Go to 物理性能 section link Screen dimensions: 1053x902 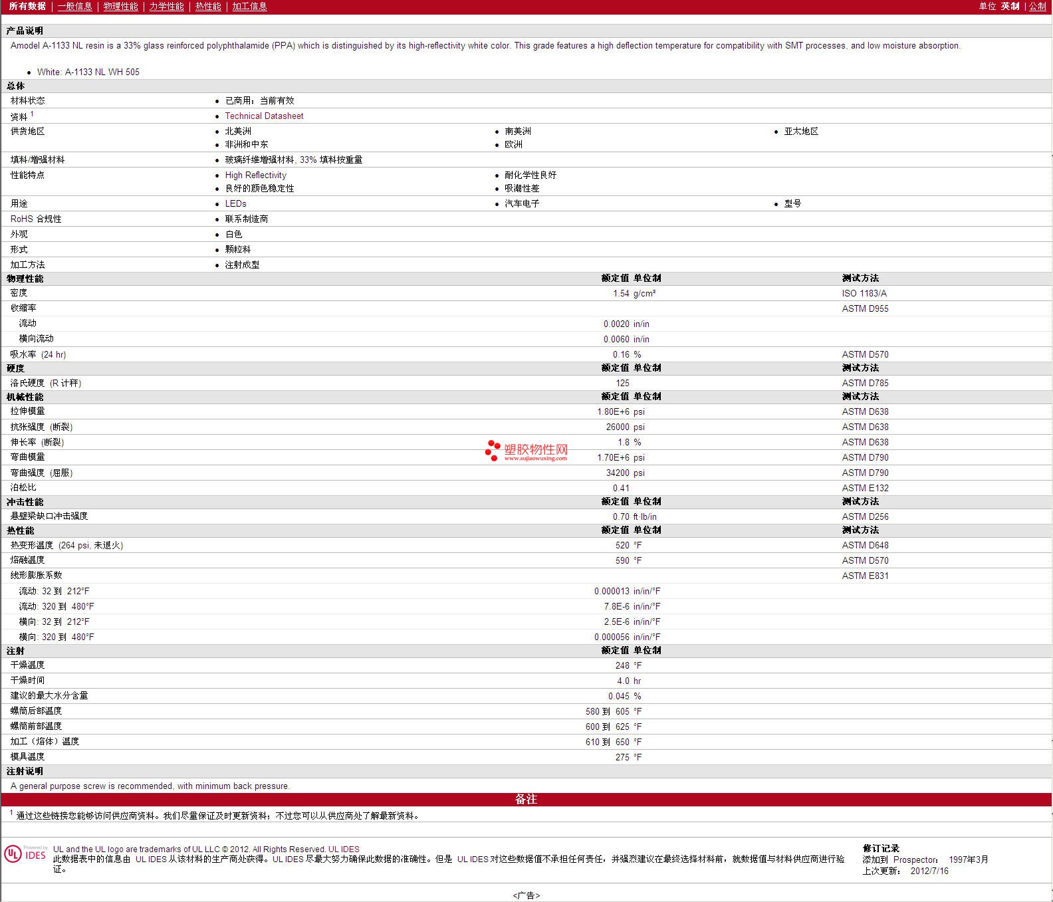coord(120,6)
